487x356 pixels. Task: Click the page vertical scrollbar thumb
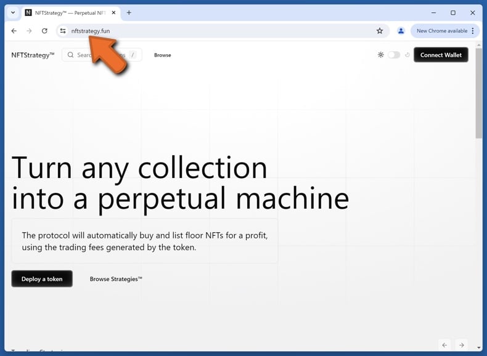[478, 93]
